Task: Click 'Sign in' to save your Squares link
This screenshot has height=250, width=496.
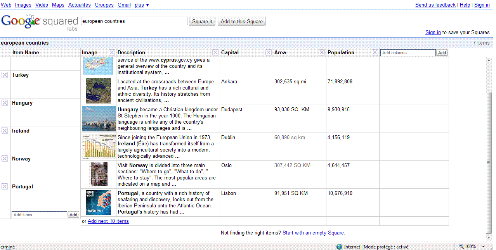Action: 433,33
